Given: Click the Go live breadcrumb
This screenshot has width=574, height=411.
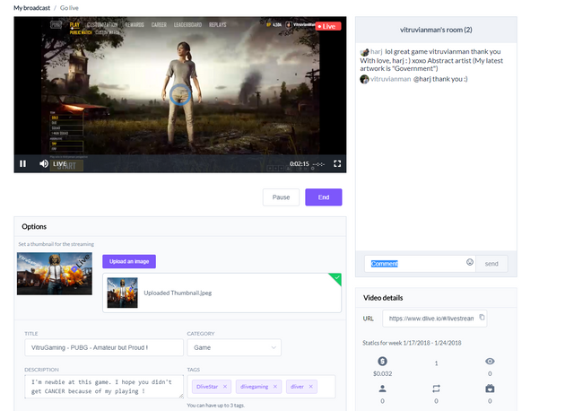Looking at the screenshot, I should click(69, 8).
